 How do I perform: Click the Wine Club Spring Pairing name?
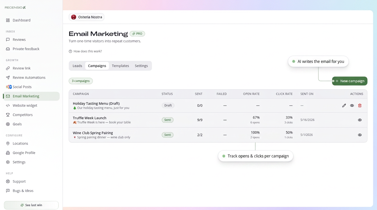click(x=93, y=133)
